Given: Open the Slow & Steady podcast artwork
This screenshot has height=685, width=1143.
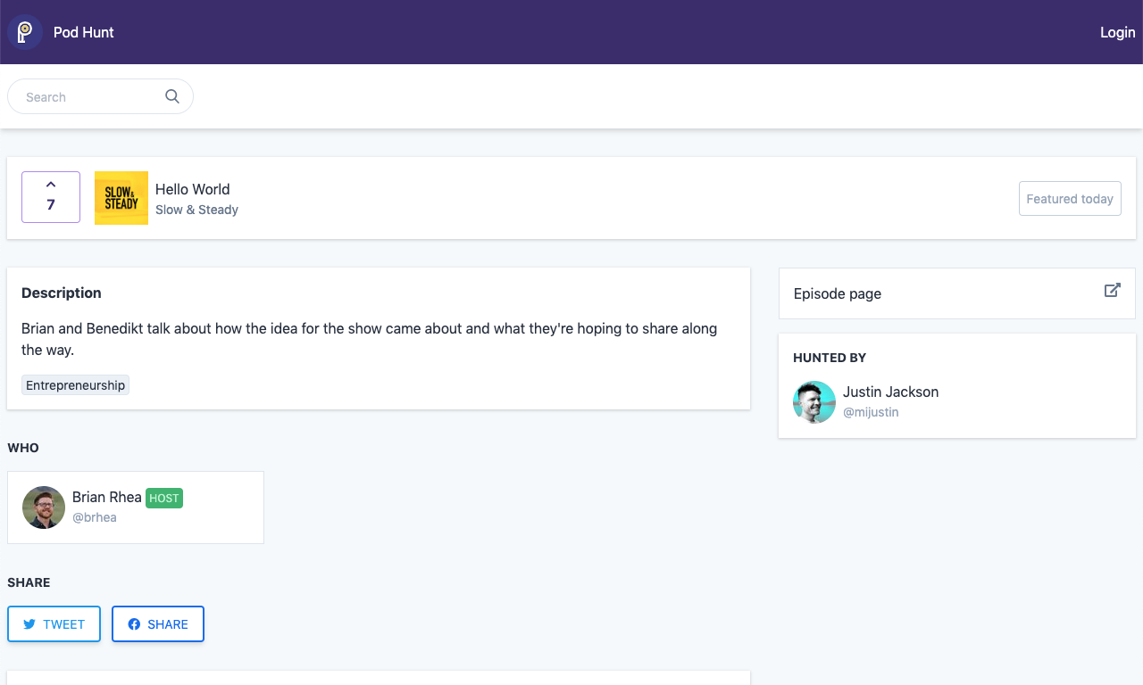Looking at the screenshot, I should [x=121, y=198].
